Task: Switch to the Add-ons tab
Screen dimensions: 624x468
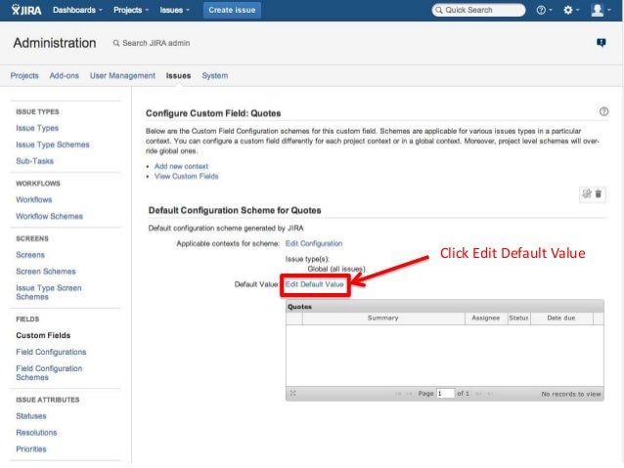Action: 65,75
